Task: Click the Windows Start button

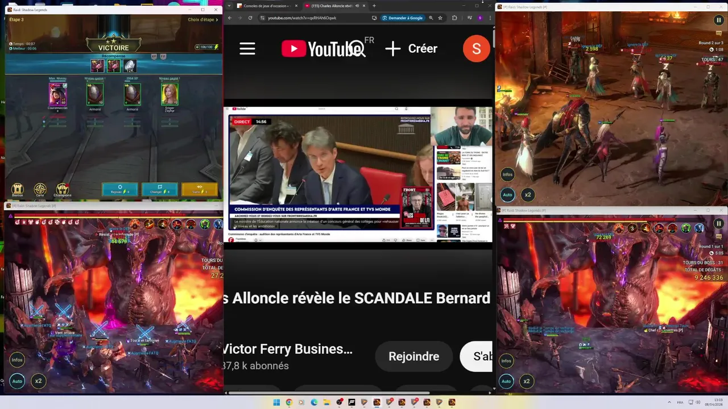Action: (276, 402)
